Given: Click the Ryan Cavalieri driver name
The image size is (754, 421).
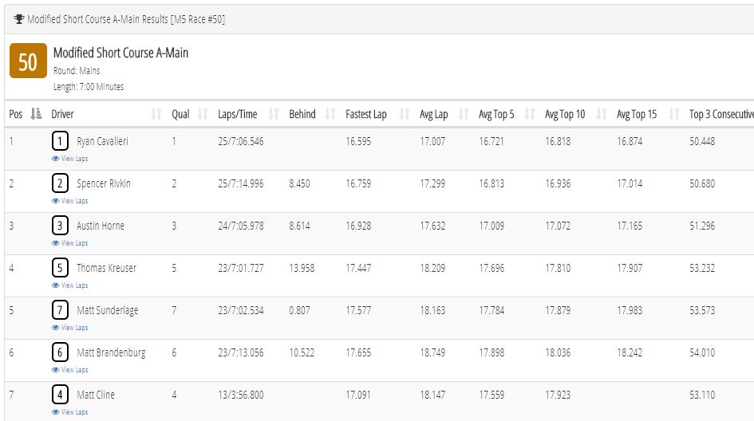Looking at the screenshot, I should coord(102,141).
